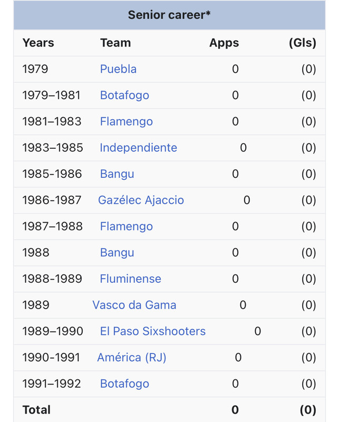
Task: Click the Team column header
Action: tap(115, 43)
